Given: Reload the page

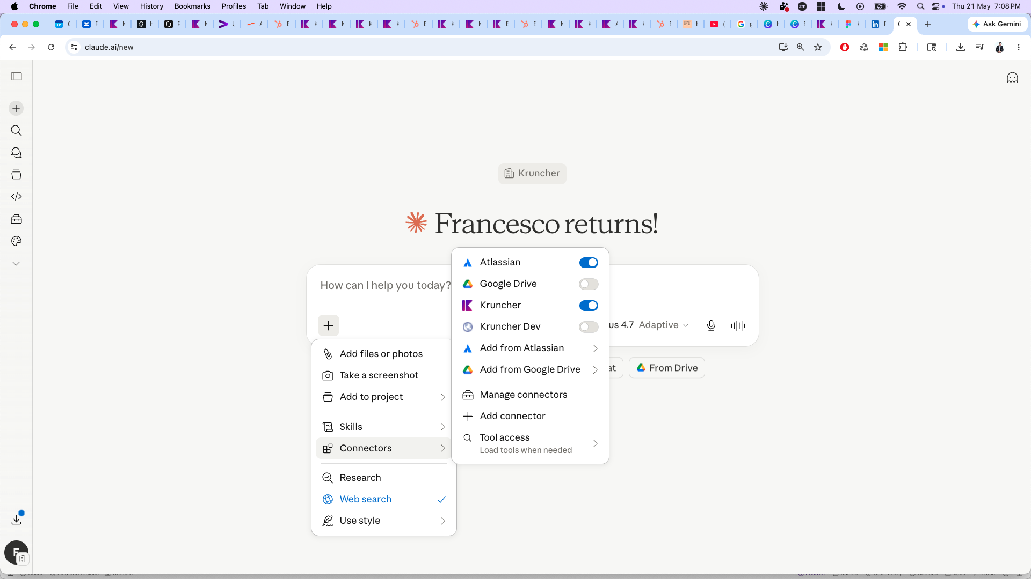Looking at the screenshot, I should pos(51,47).
